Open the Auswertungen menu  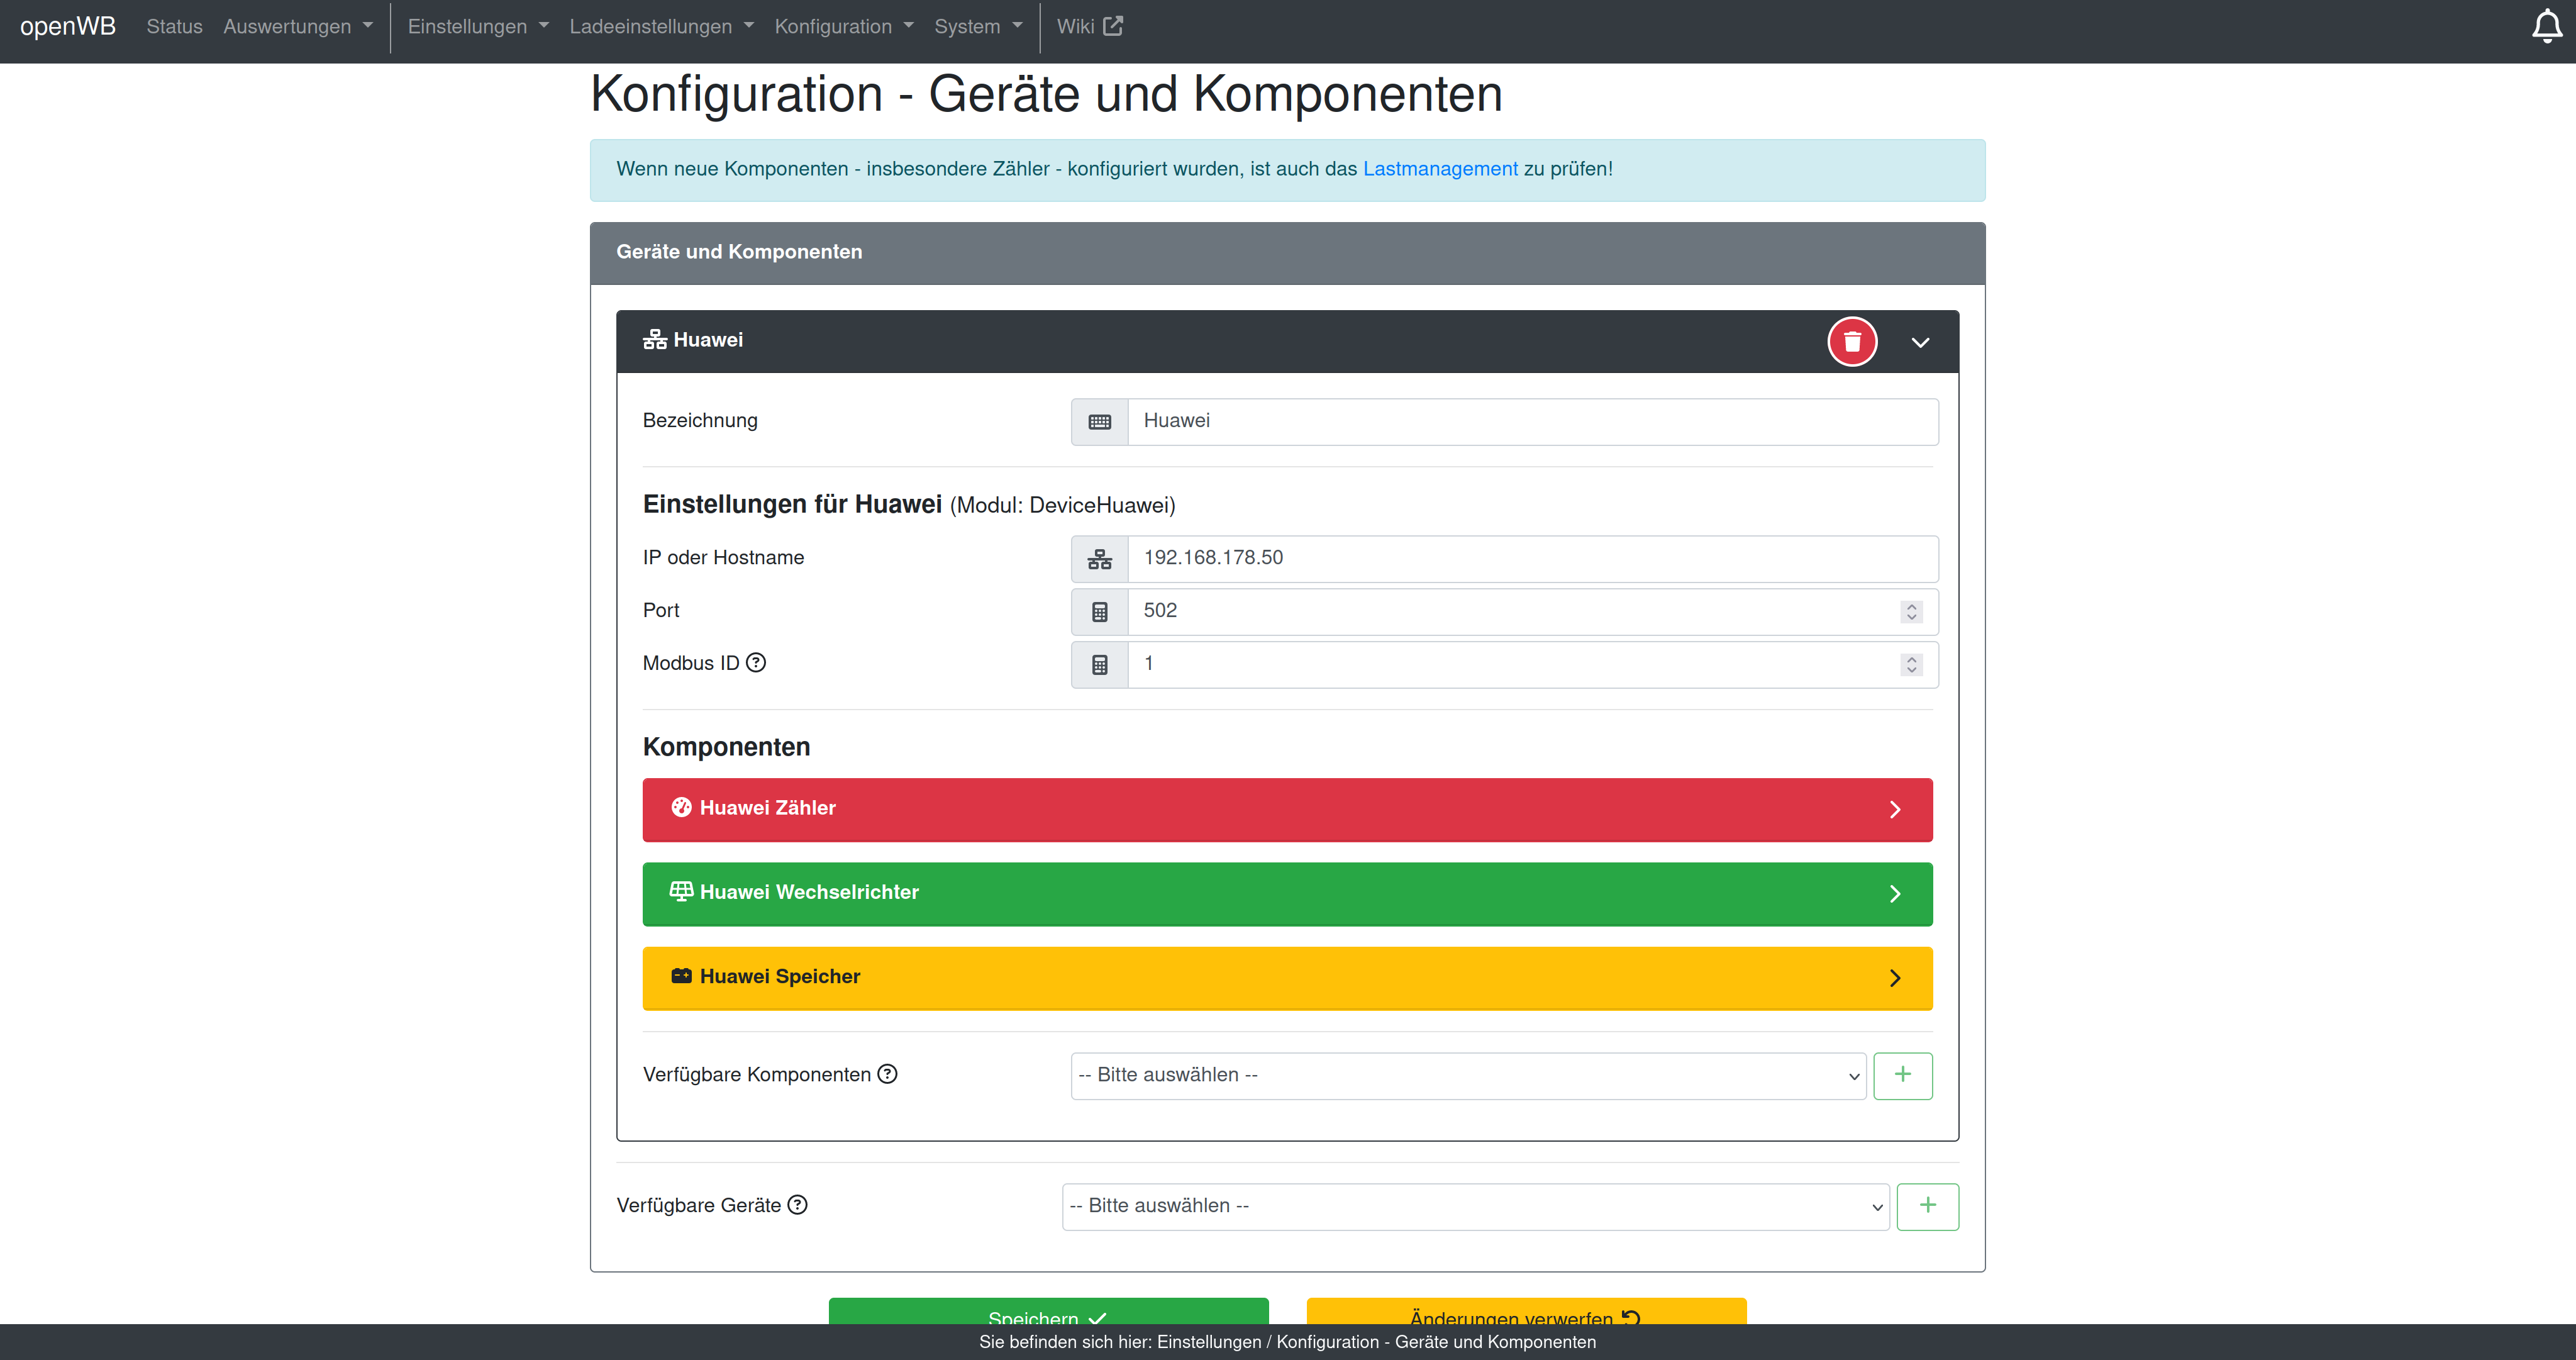(x=297, y=27)
